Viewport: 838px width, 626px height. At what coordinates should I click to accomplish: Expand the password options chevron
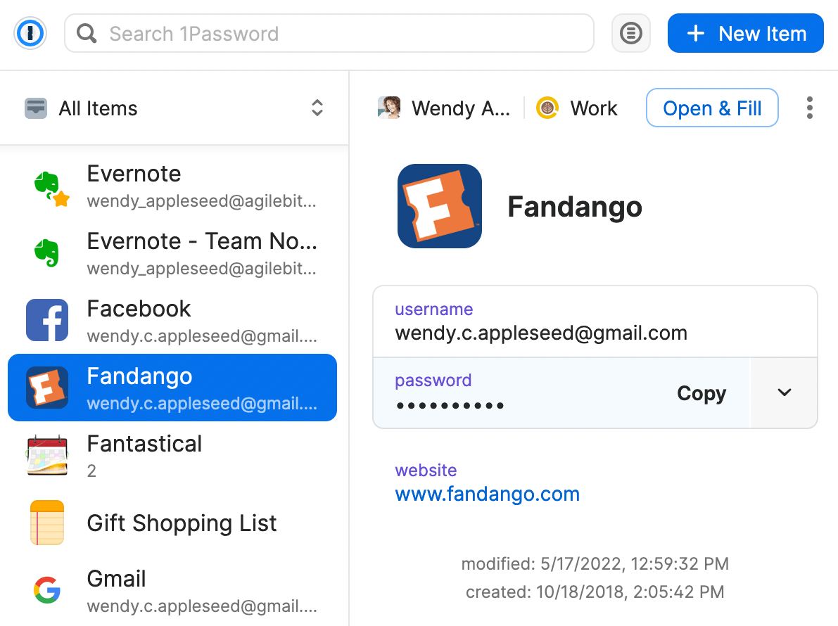(784, 392)
